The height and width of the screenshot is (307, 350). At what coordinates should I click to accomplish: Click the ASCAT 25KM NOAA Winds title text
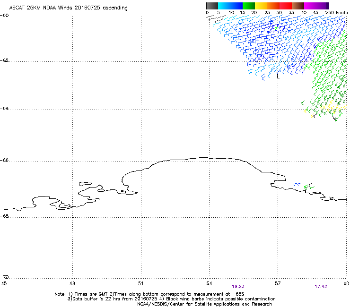tap(68, 8)
